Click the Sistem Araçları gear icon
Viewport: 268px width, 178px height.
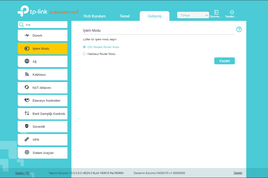(x=27, y=152)
